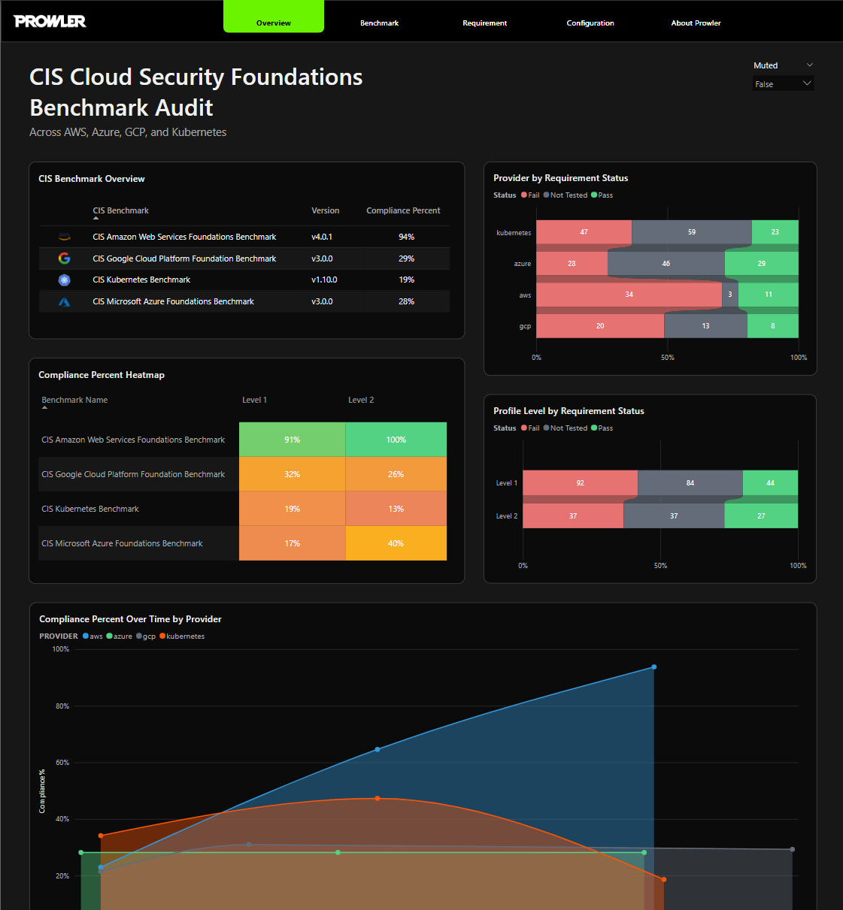The width and height of the screenshot is (843, 910).
Task: Click the Level 2 heatmap column header
Action: 361,400
